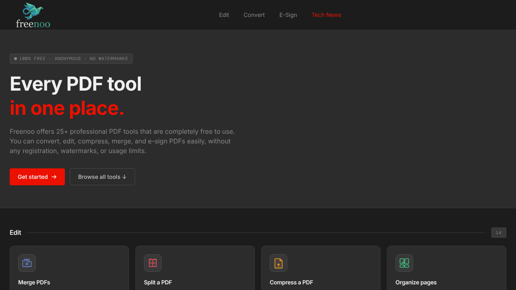The width and height of the screenshot is (516, 290).
Task: Click the Freenoo bird logo
Action: coord(33,15)
